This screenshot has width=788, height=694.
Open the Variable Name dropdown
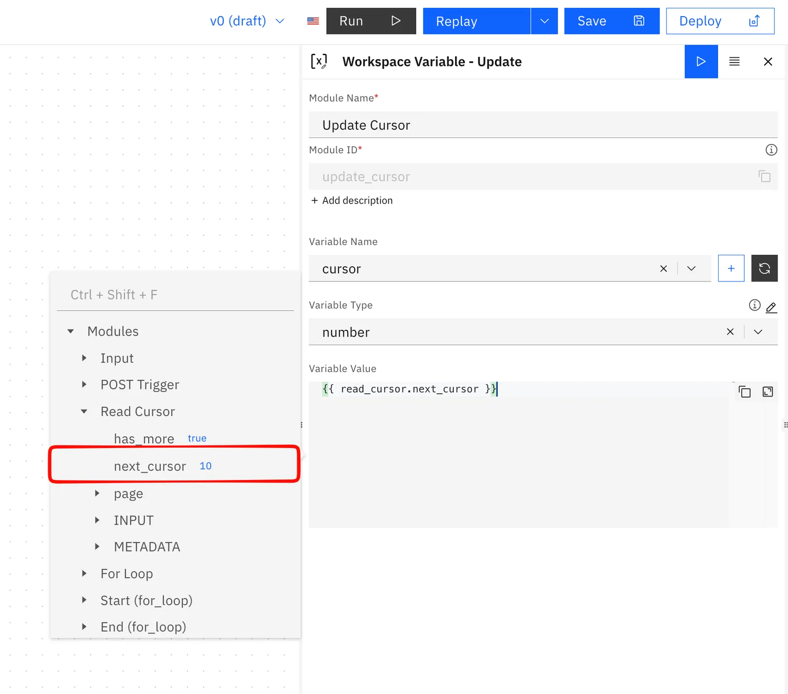[x=691, y=269]
